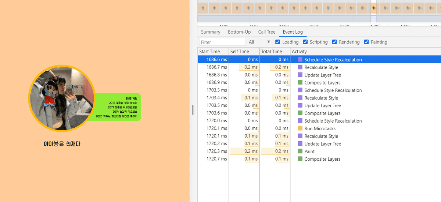This screenshot has width=441, height=202.
Task: Click the circular profile photo on the page
Action: coord(62,98)
